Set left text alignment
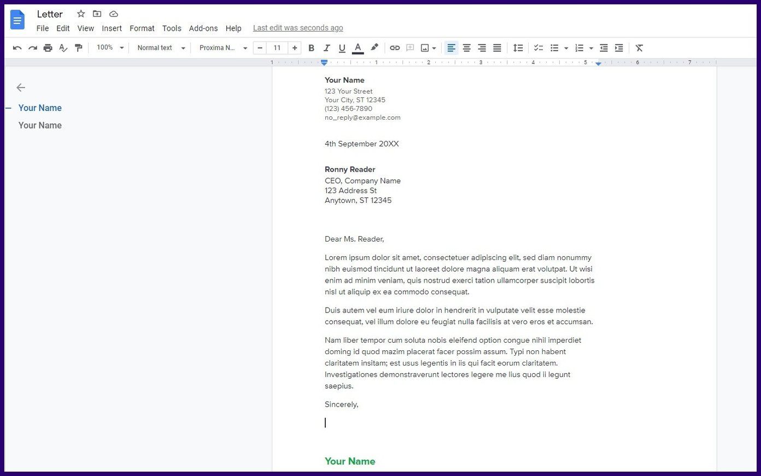 click(451, 48)
